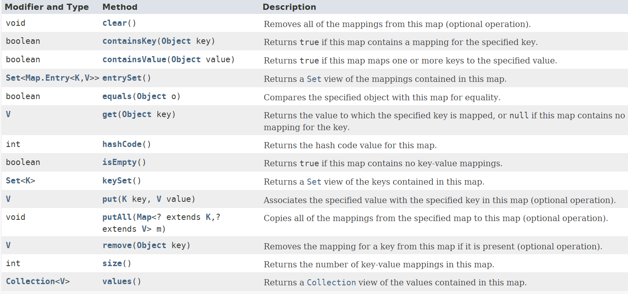The height and width of the screenshot is (296, 628).
Task: Open the containsValue method details
Action: [x=134, y=60]
